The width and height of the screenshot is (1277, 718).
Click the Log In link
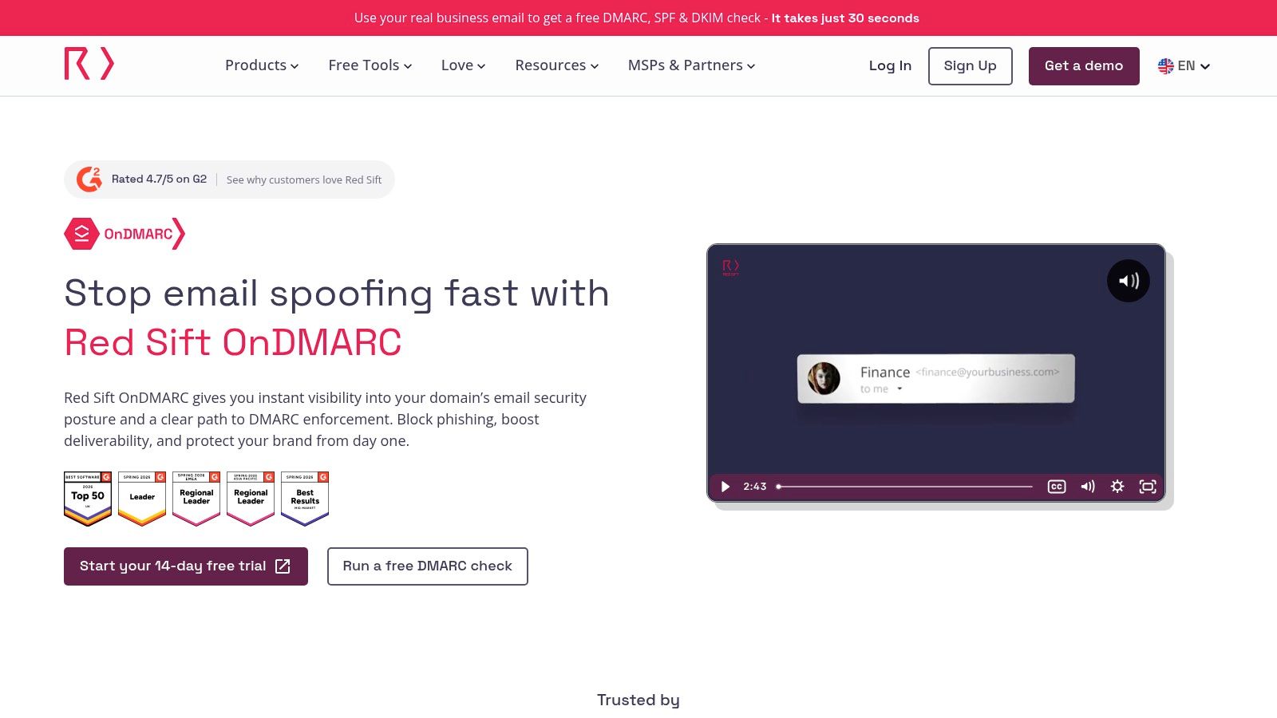890,65
